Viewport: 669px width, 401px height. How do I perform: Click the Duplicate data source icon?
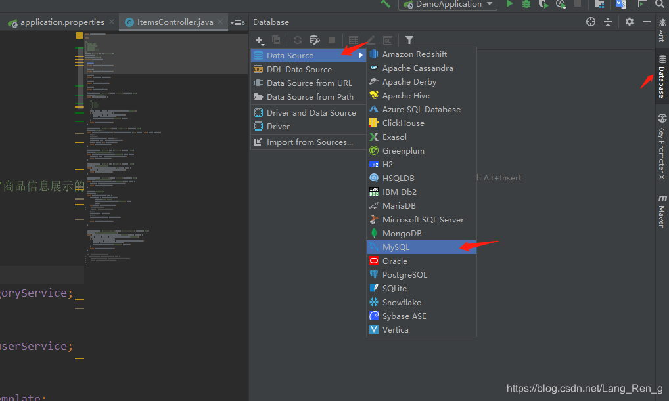point(276,40)
